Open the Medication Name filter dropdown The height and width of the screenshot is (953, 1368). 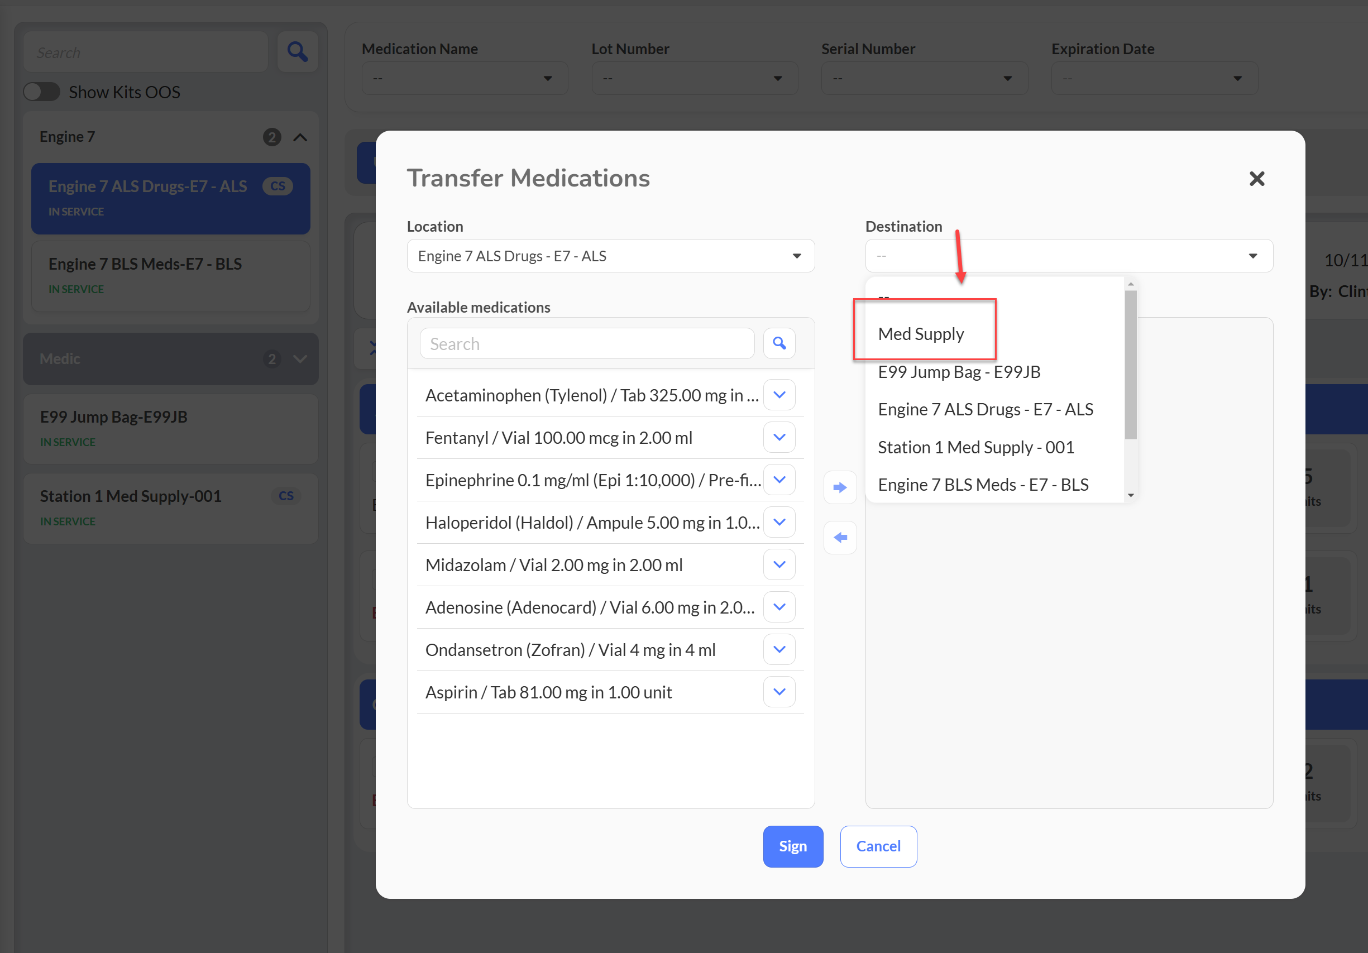click(x=465, y=78)
